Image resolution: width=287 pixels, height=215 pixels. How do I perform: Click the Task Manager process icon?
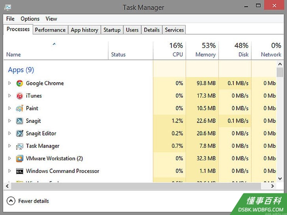[x=20, y=146]
